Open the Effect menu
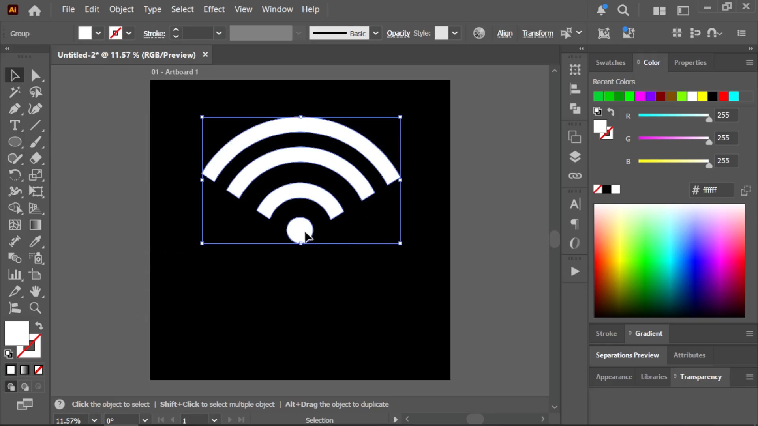Image resolution: width=758 pixels, height=426 pixels. (214, 9)
